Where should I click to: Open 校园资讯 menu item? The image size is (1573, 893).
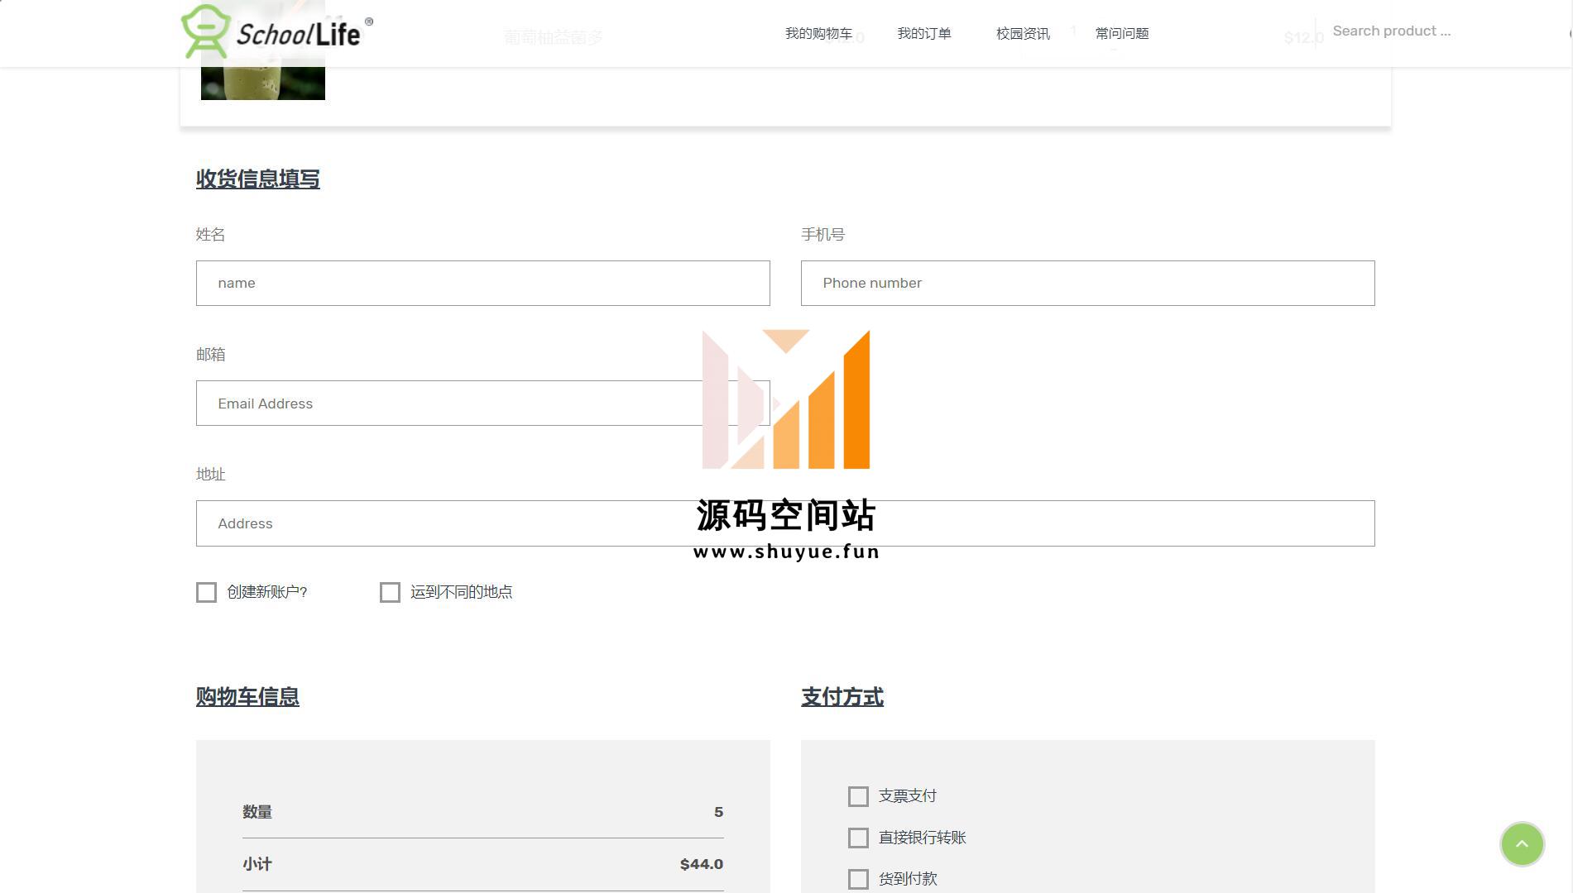[1022, 34]
